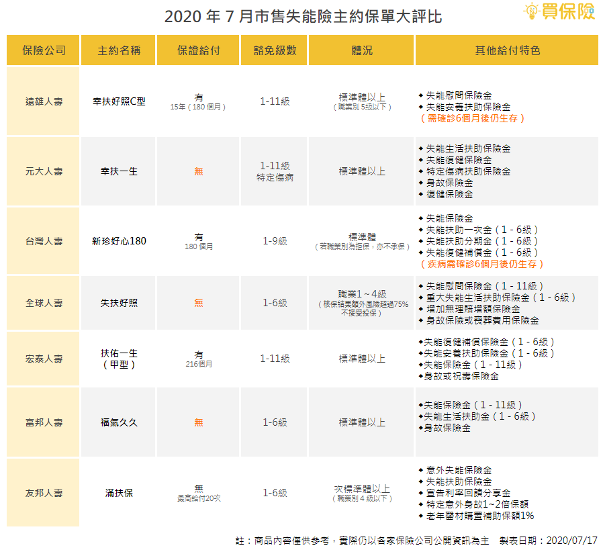Select the 扶佑一生（甲型） product name
603x554 pixels.
[119, 359]
